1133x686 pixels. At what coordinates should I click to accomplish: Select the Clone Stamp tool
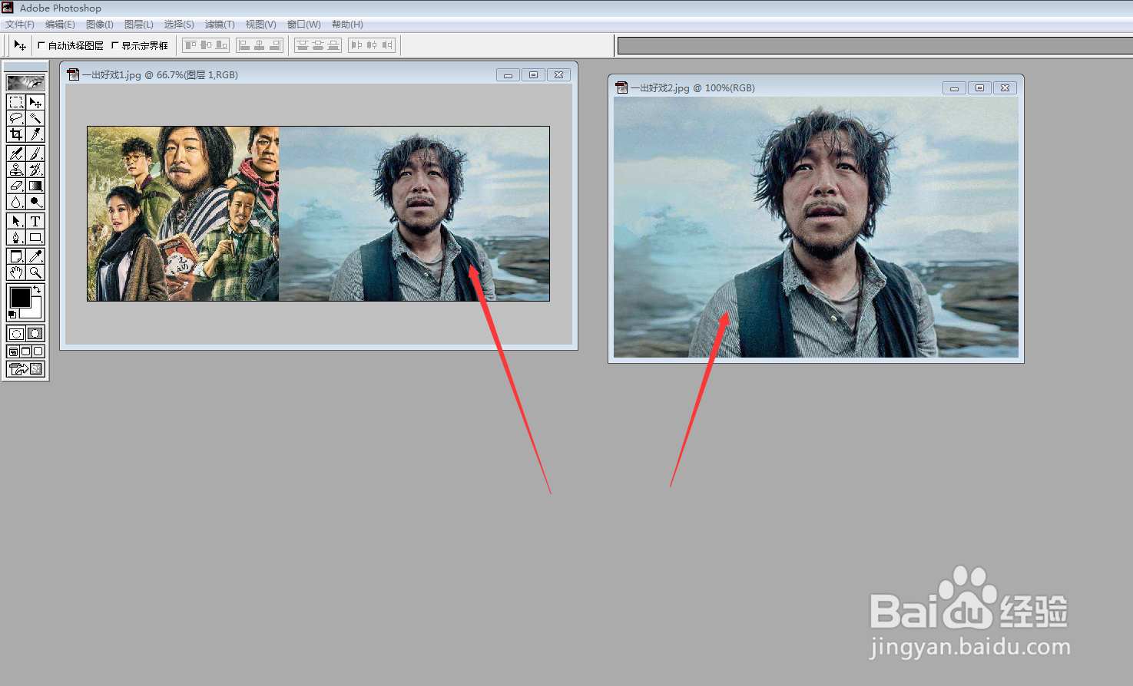(x=16, y=170)
